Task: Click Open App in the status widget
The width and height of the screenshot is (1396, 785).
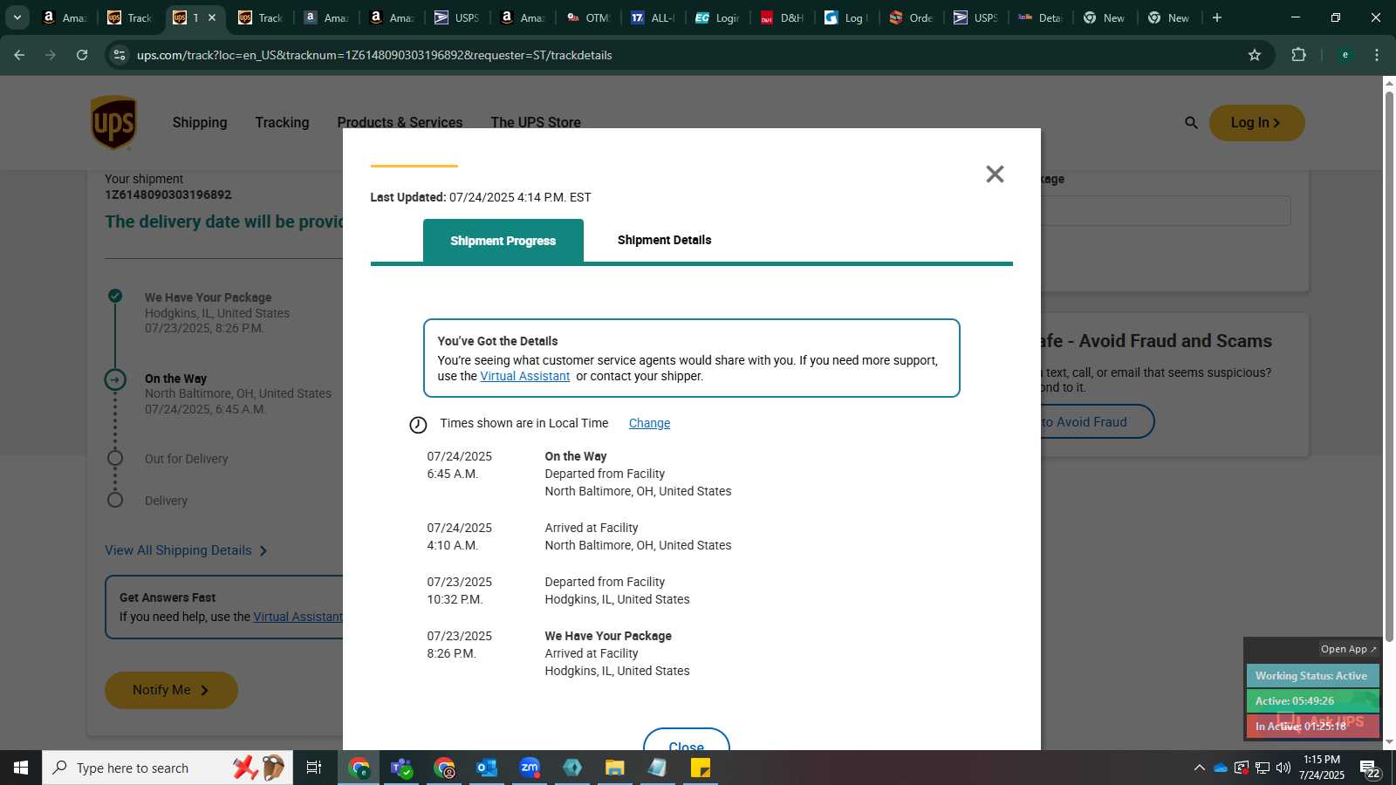Action: (x=1348, y=649)
